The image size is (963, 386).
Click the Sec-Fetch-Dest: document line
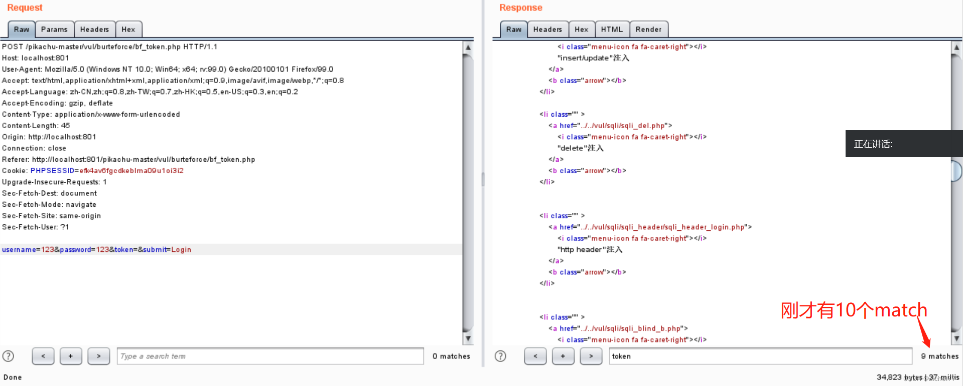coord(49,193)
